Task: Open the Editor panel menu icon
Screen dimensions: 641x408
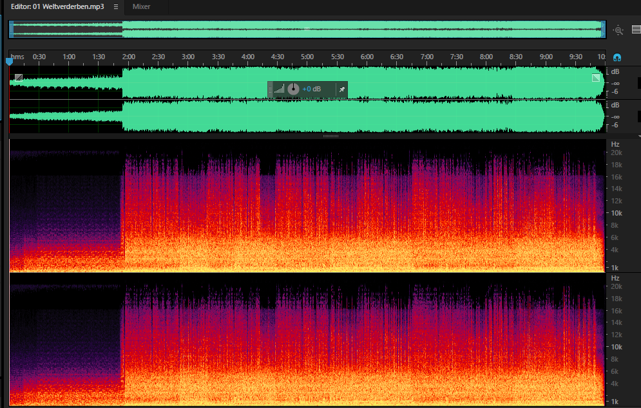Action: click(116, 6)
